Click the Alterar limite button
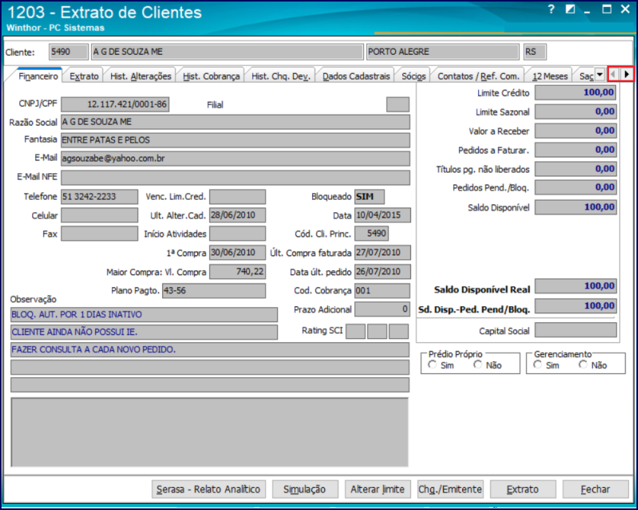This screenshot has width=638, height=510. [x=378, y=489]
